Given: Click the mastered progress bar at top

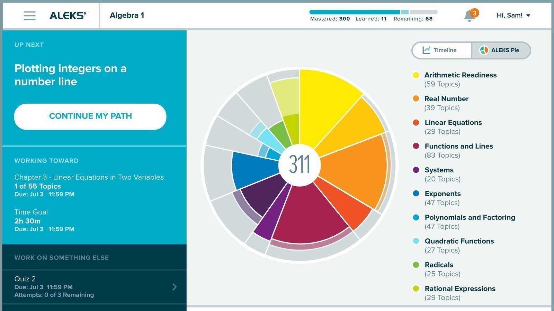Looking at the screenshot, I should (355, 12).
